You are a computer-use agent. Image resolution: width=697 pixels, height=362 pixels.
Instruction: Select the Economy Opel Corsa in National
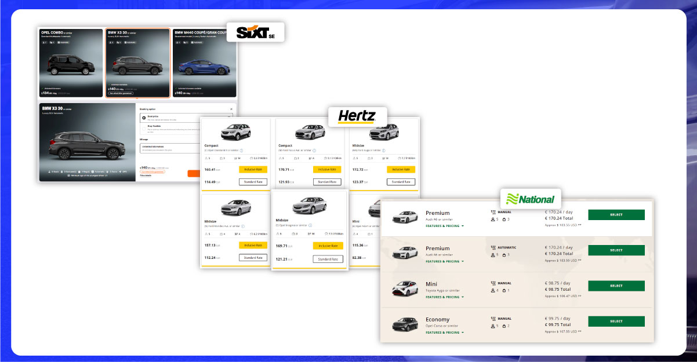tap(616, 321)
